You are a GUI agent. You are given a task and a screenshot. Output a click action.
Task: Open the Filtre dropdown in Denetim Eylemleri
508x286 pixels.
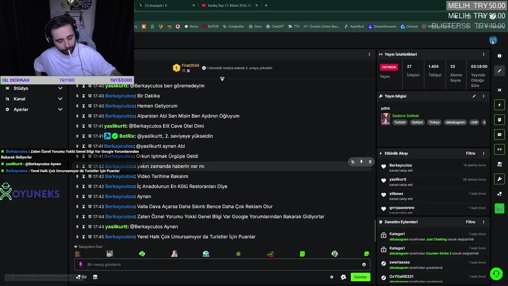click(470, 222)
